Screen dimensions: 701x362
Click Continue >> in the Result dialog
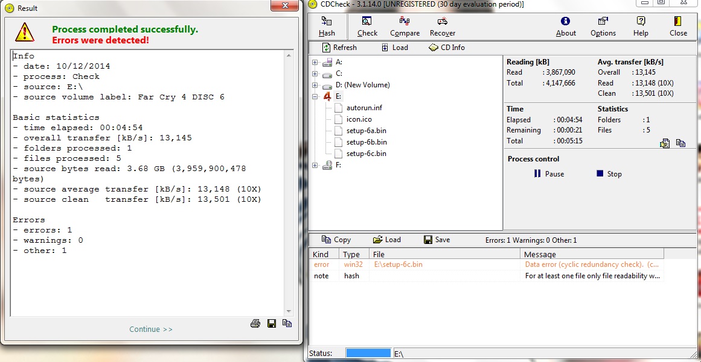[x=151, y=329]
